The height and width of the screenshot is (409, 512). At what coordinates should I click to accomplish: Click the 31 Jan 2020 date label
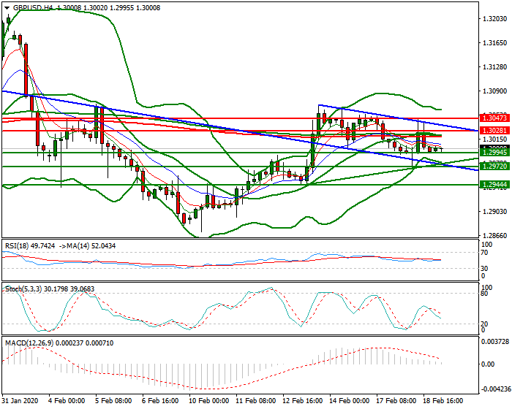click(20, 400)
